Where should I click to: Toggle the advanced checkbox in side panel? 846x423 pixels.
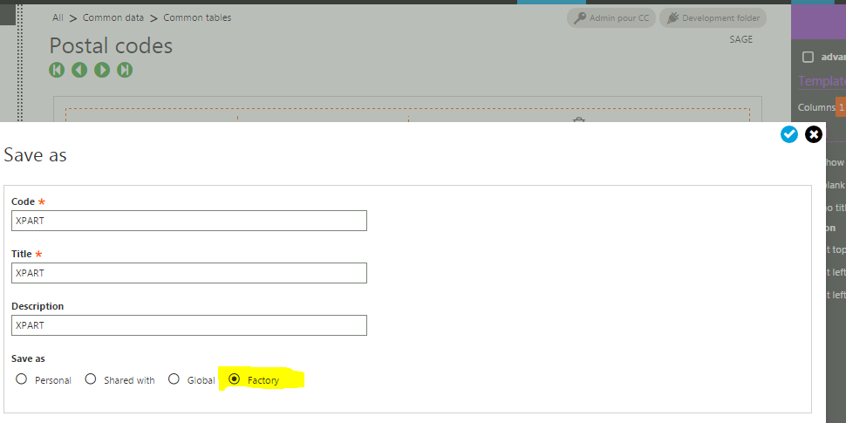click(x=808, y=58)
